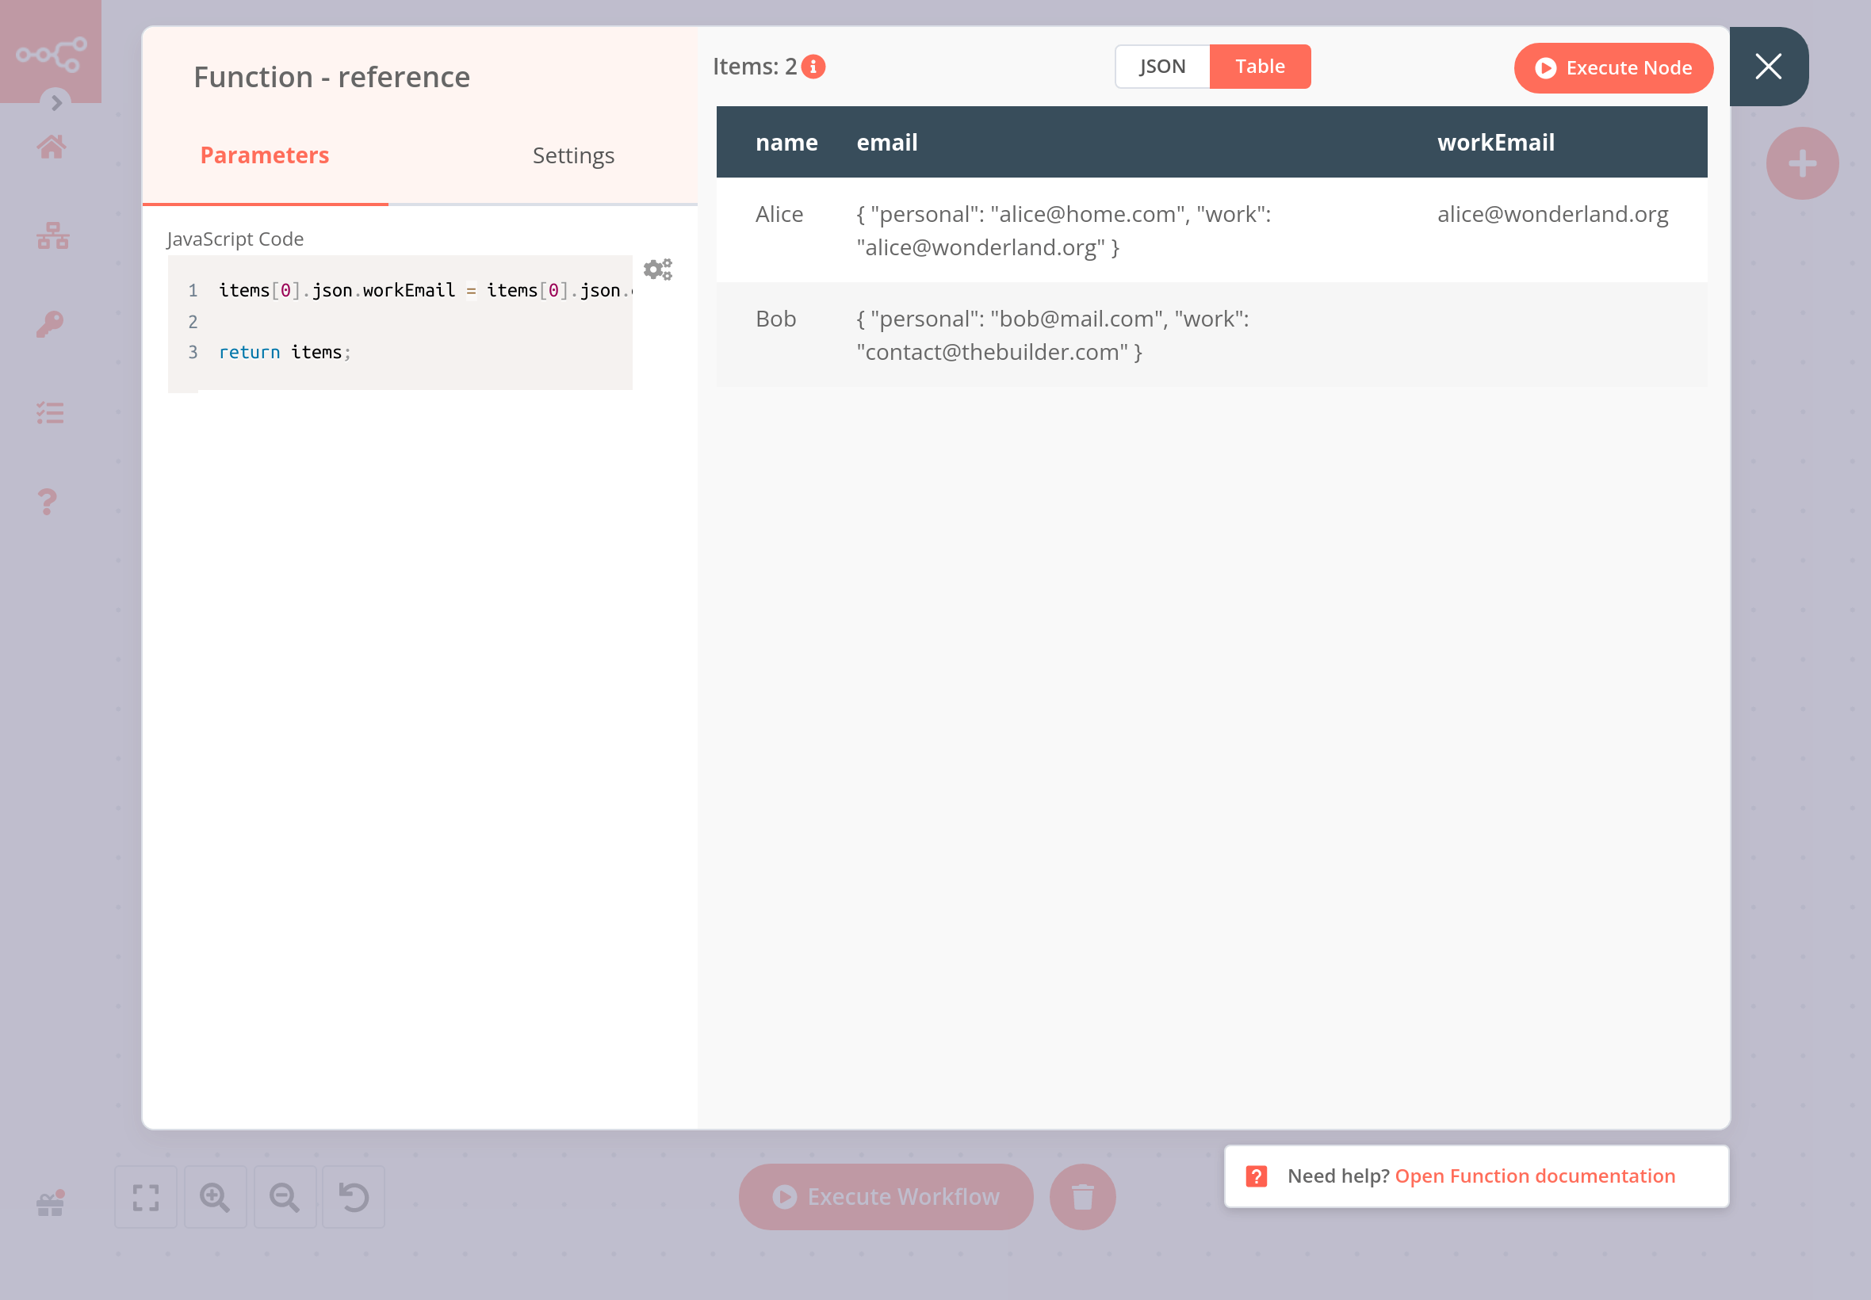Image resolution: width=1871 pixels, height=1300 pixels.
Task: Open Function documentation link
Action: pos(1534,1176)
